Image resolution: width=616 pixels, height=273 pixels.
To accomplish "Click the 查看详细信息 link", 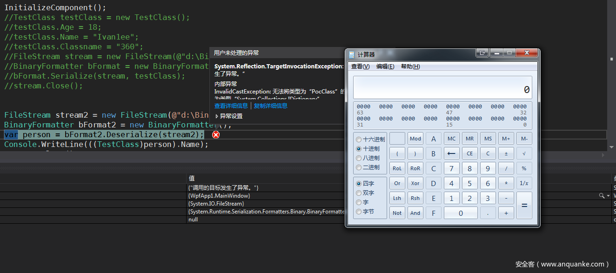I will click(x=231, y=106).
